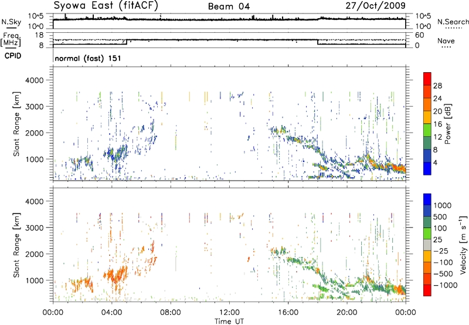The width and height of the screenshot is (469, 325).
Task: Click the frequency step-up near 05:00 UT
Action: [127, 42]
